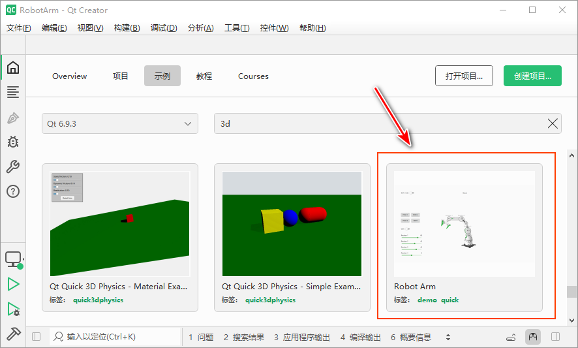Build project with the hammer icon
Screen dimensions: 578x348
tap(12, 333)
